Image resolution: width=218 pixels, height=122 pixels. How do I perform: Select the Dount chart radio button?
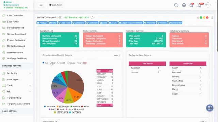coord(58,63)
